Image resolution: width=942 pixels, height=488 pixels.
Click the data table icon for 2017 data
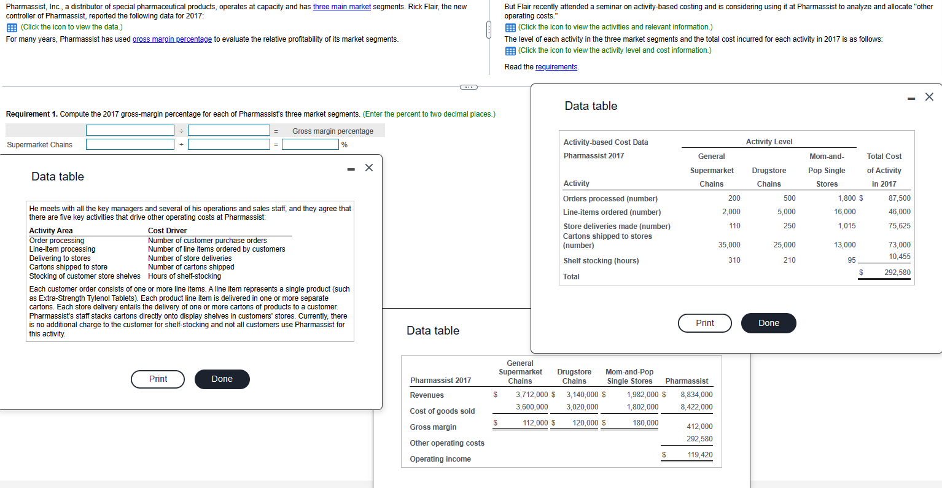pyautogui.click(x=12, y=28)
